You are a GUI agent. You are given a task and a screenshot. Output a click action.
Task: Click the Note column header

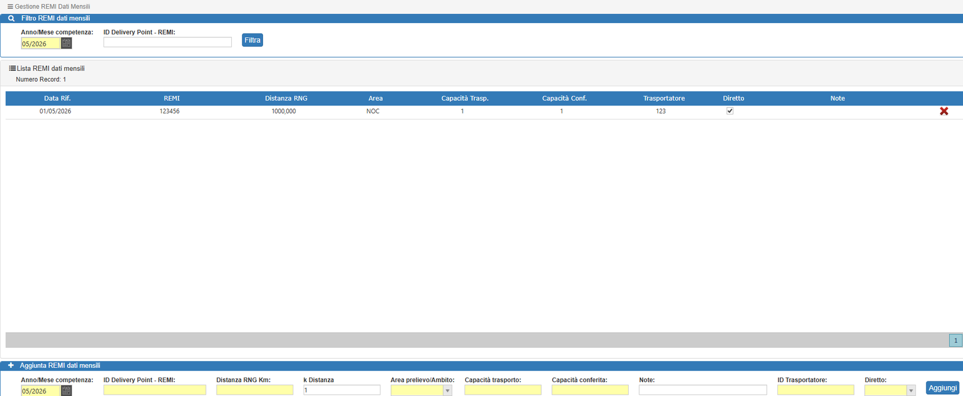point(838,98)
